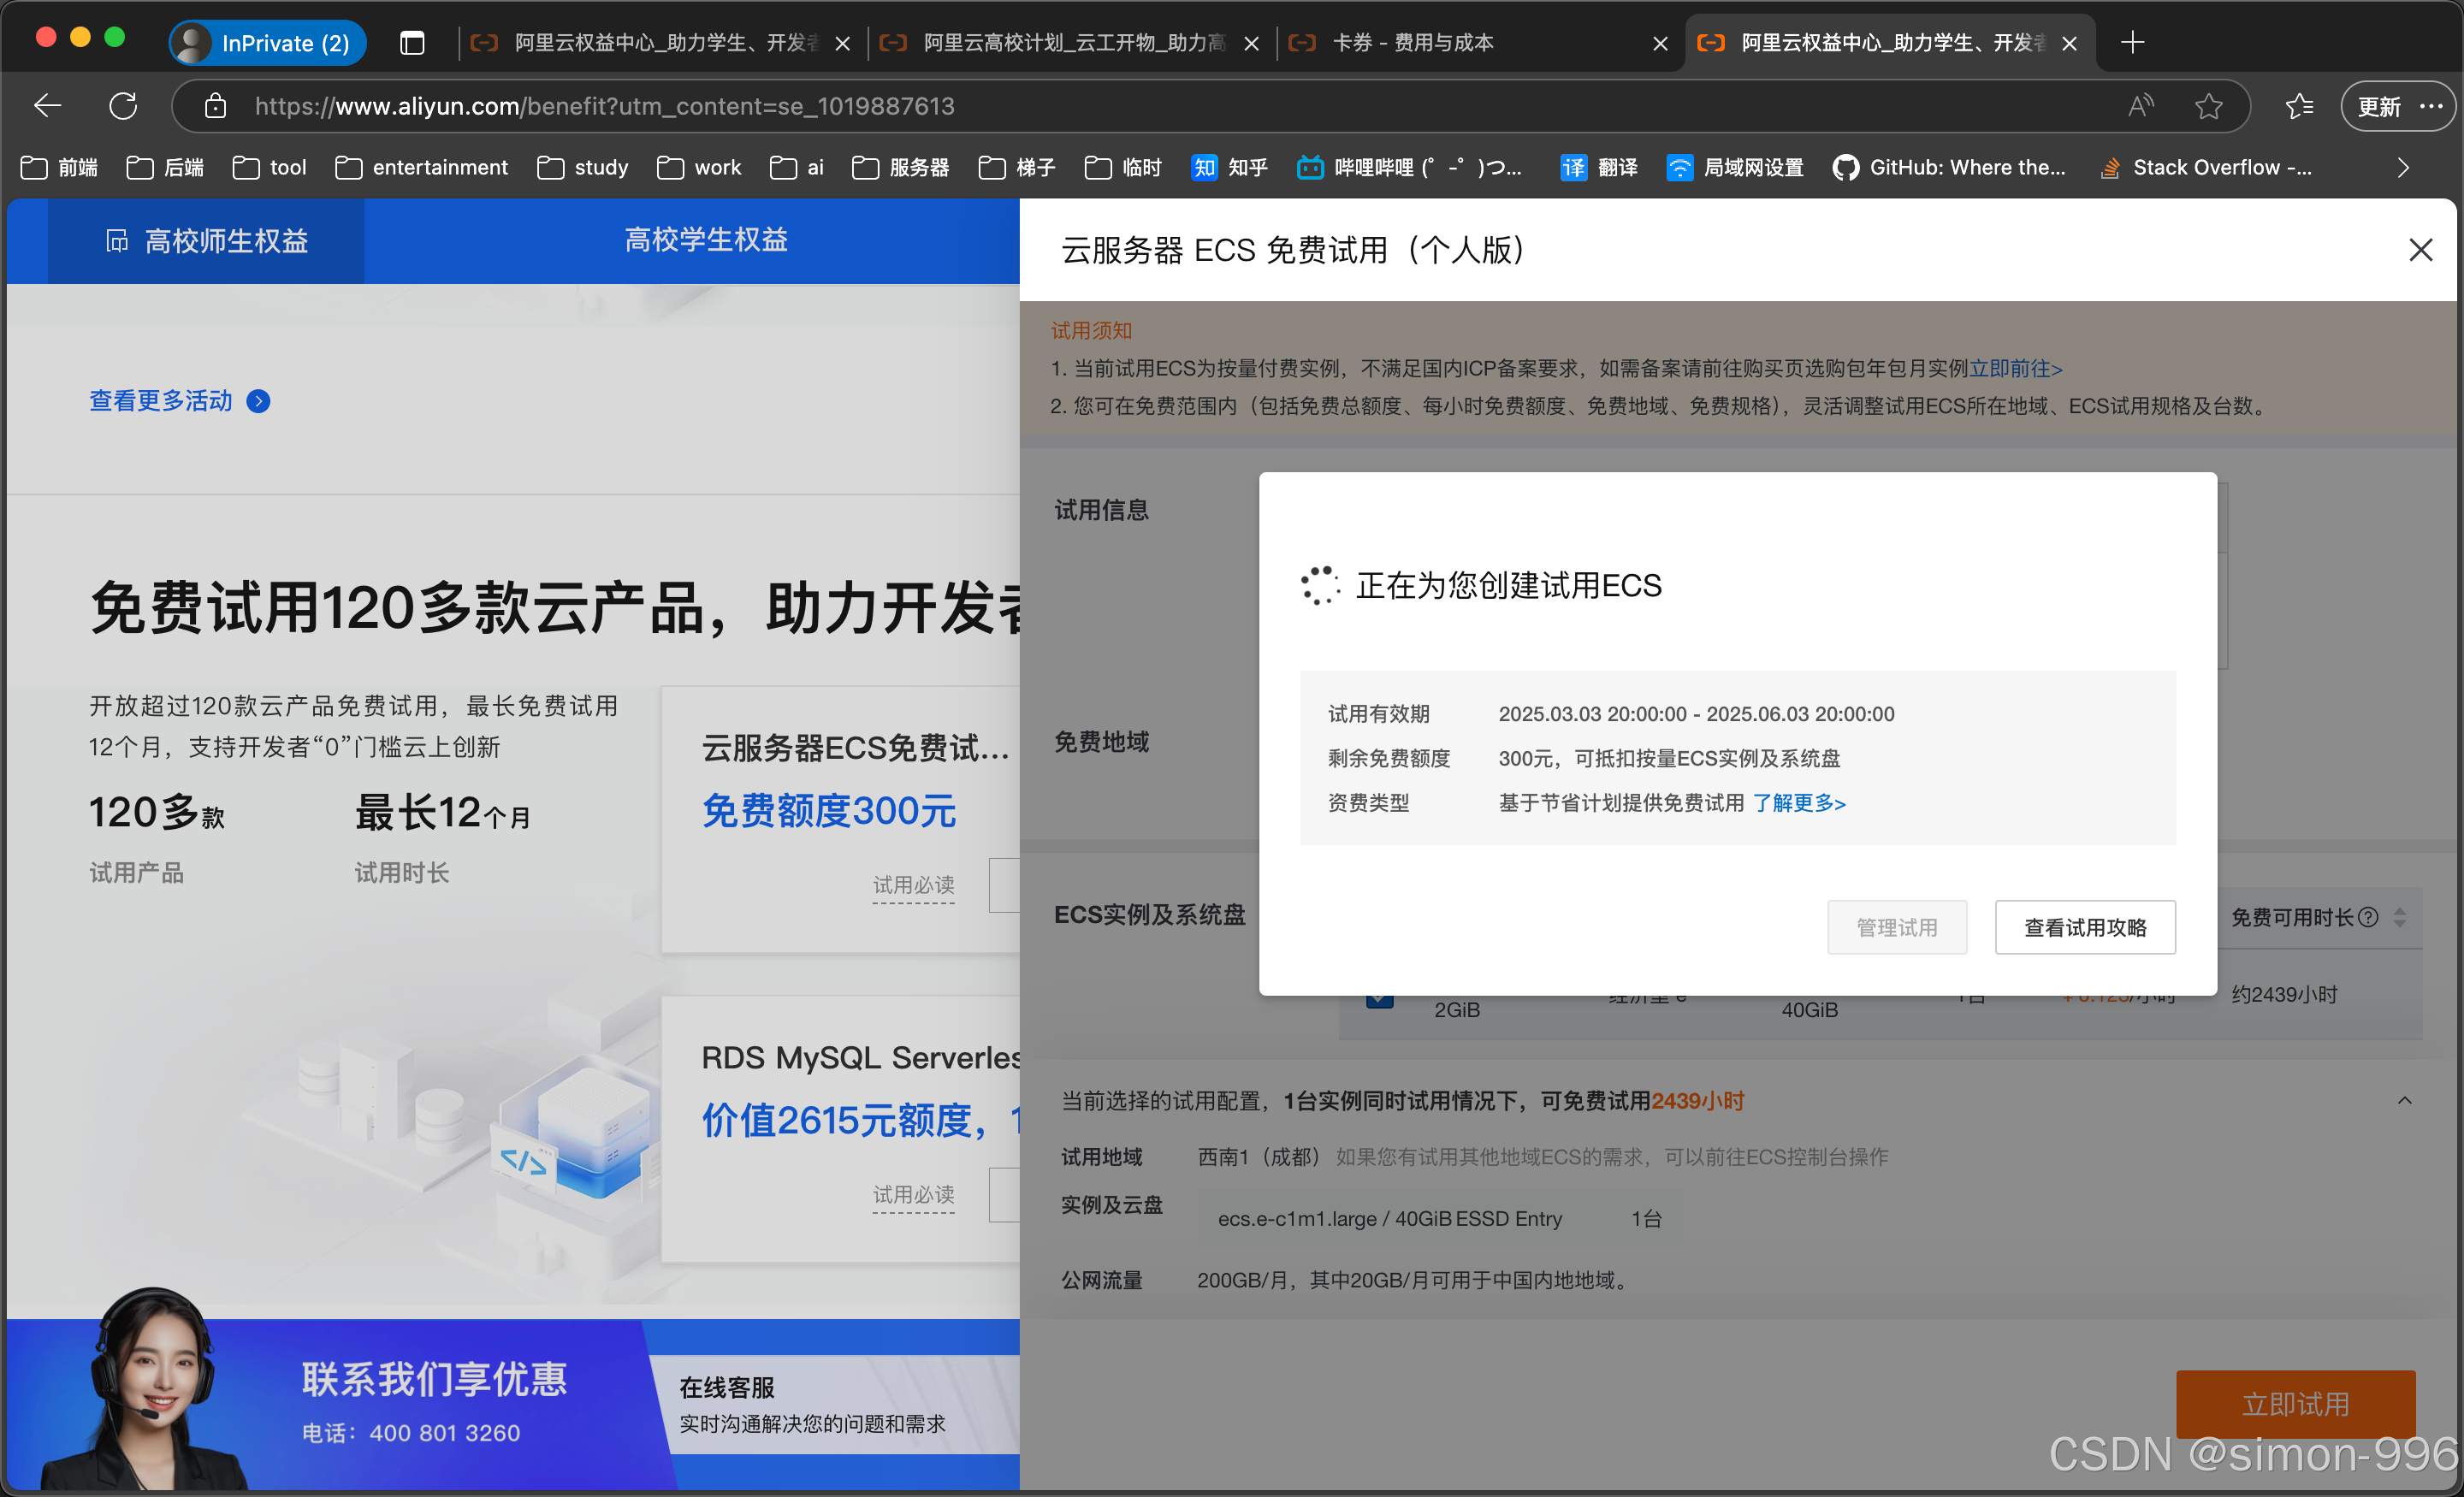Show more bookmarks with chevron

point(2402,167)
